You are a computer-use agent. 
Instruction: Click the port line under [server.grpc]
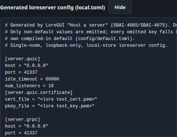(21, 133)
